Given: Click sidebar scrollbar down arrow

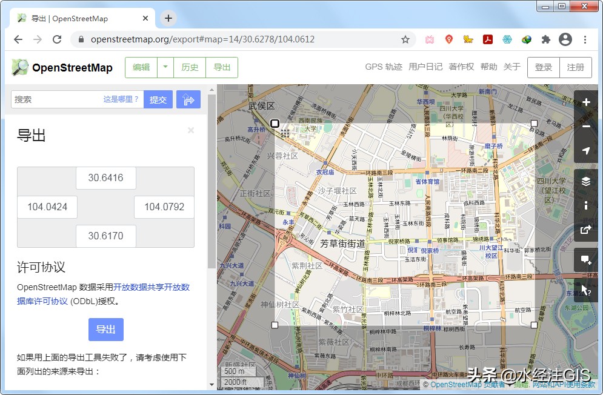Looking at the screenshot, I should tap(212, 384).
